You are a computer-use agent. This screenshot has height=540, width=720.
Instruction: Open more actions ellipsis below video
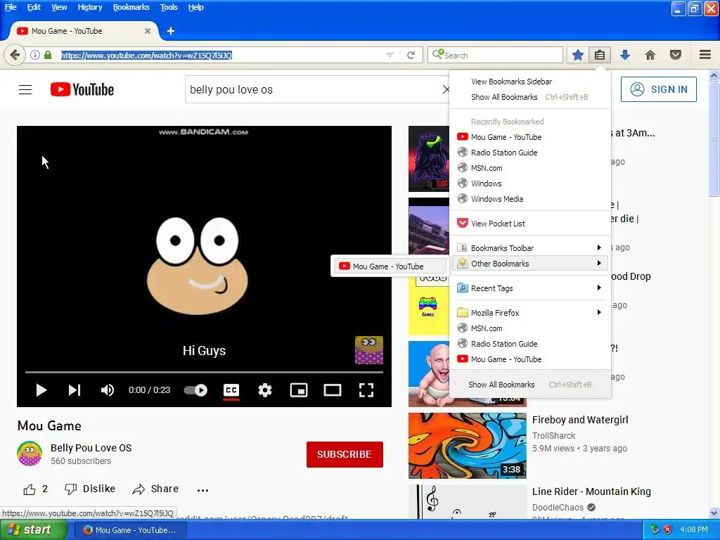click(202, 490)
